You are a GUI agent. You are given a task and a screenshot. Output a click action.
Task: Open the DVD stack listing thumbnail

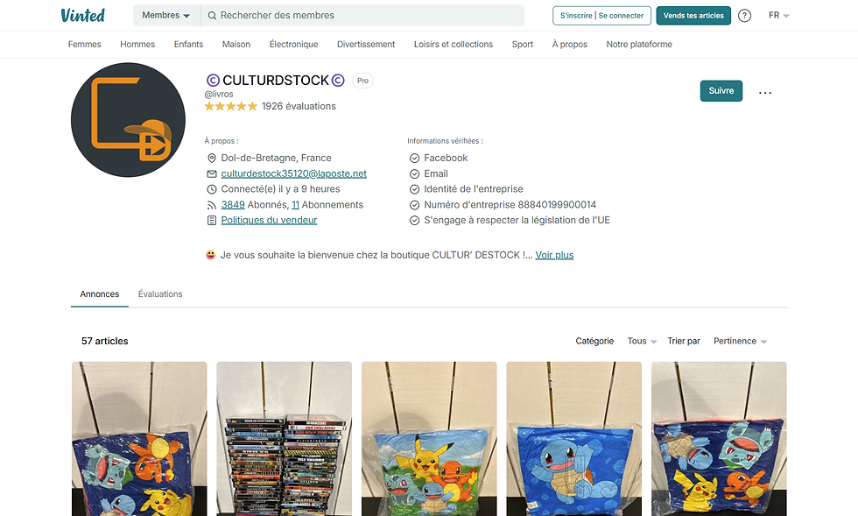click(284, 438)
